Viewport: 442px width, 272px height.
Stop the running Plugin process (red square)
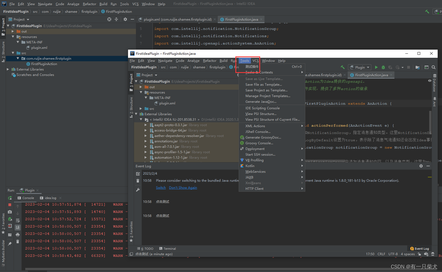coord(10,205)
